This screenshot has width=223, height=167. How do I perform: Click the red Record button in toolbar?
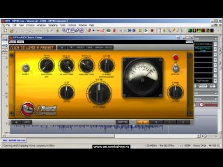(152, 31)
